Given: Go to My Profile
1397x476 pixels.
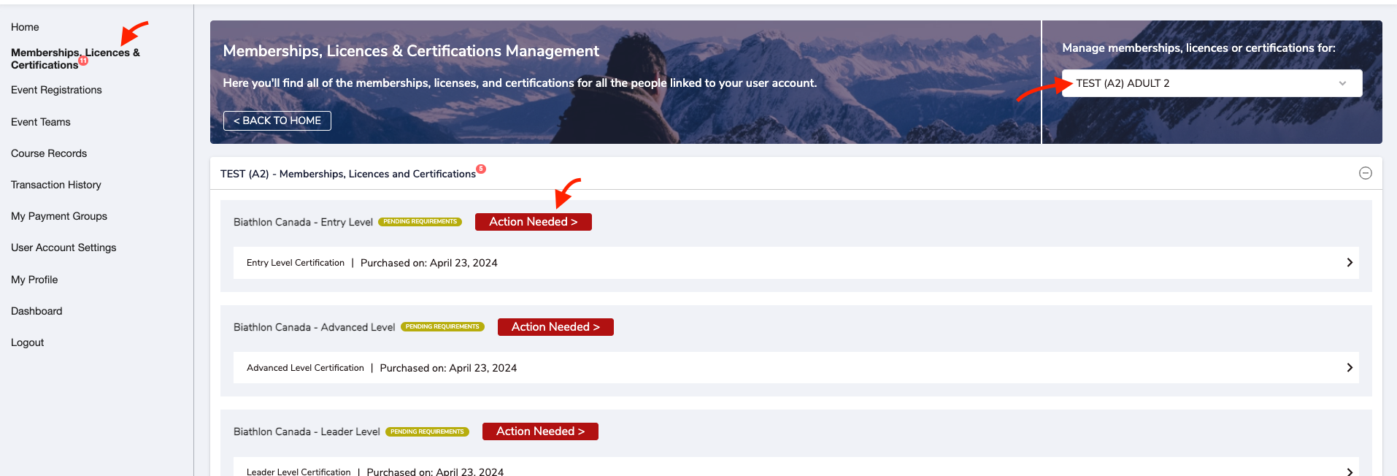Looking at the screenshot, I should (x=34, y=280).
